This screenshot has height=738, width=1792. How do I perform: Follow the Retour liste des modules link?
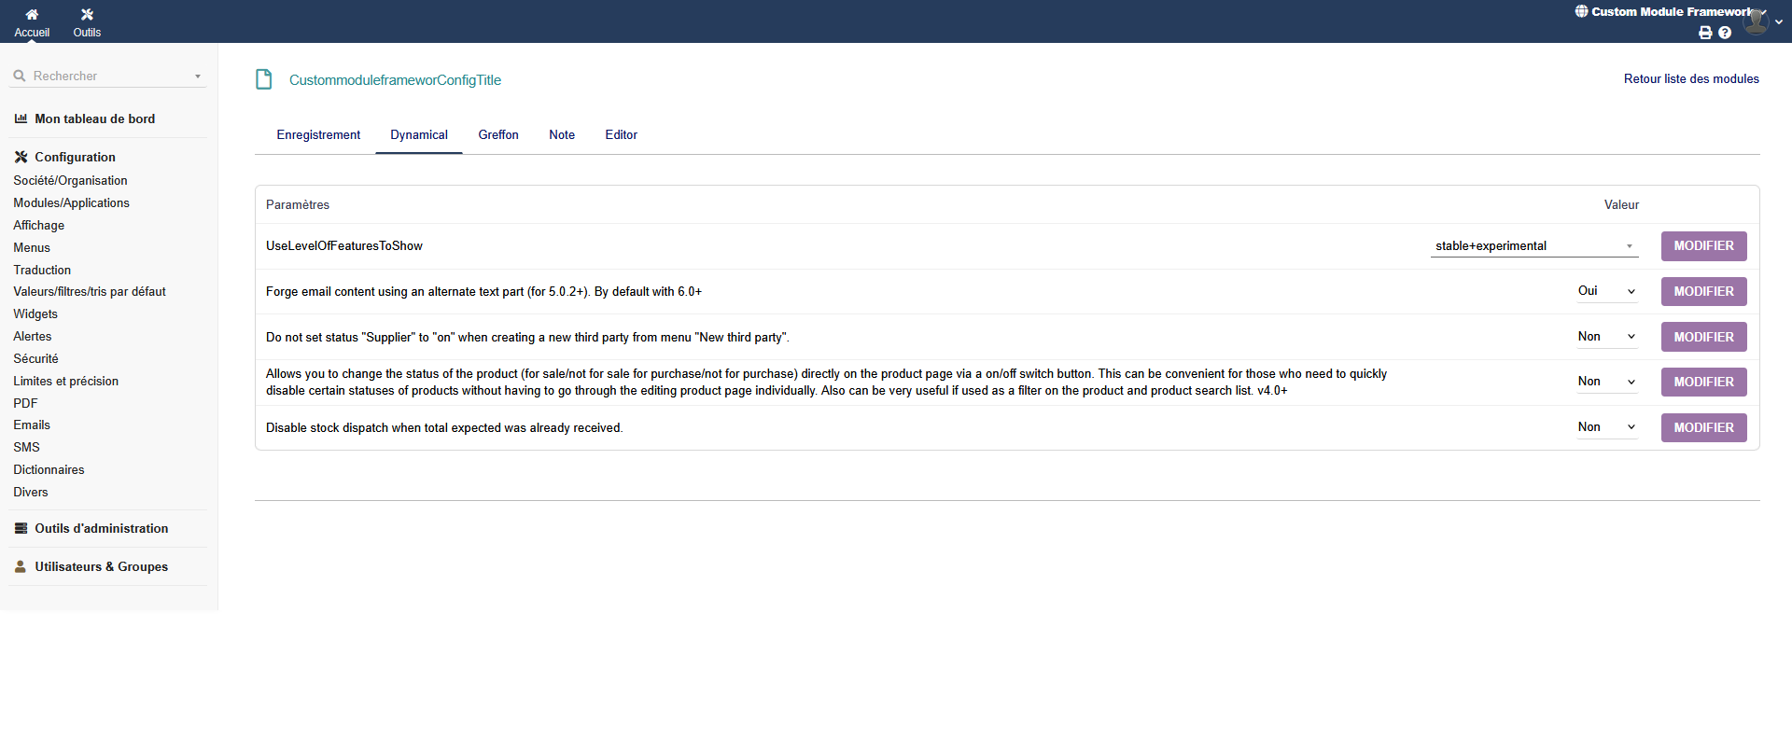1690,79
